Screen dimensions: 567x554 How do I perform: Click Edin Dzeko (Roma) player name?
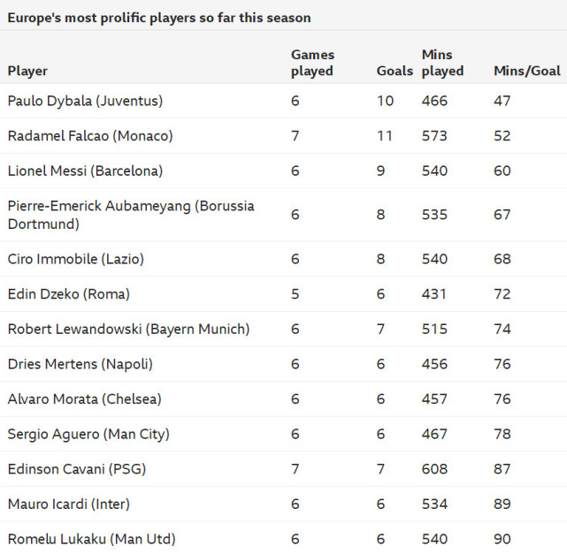68,294
